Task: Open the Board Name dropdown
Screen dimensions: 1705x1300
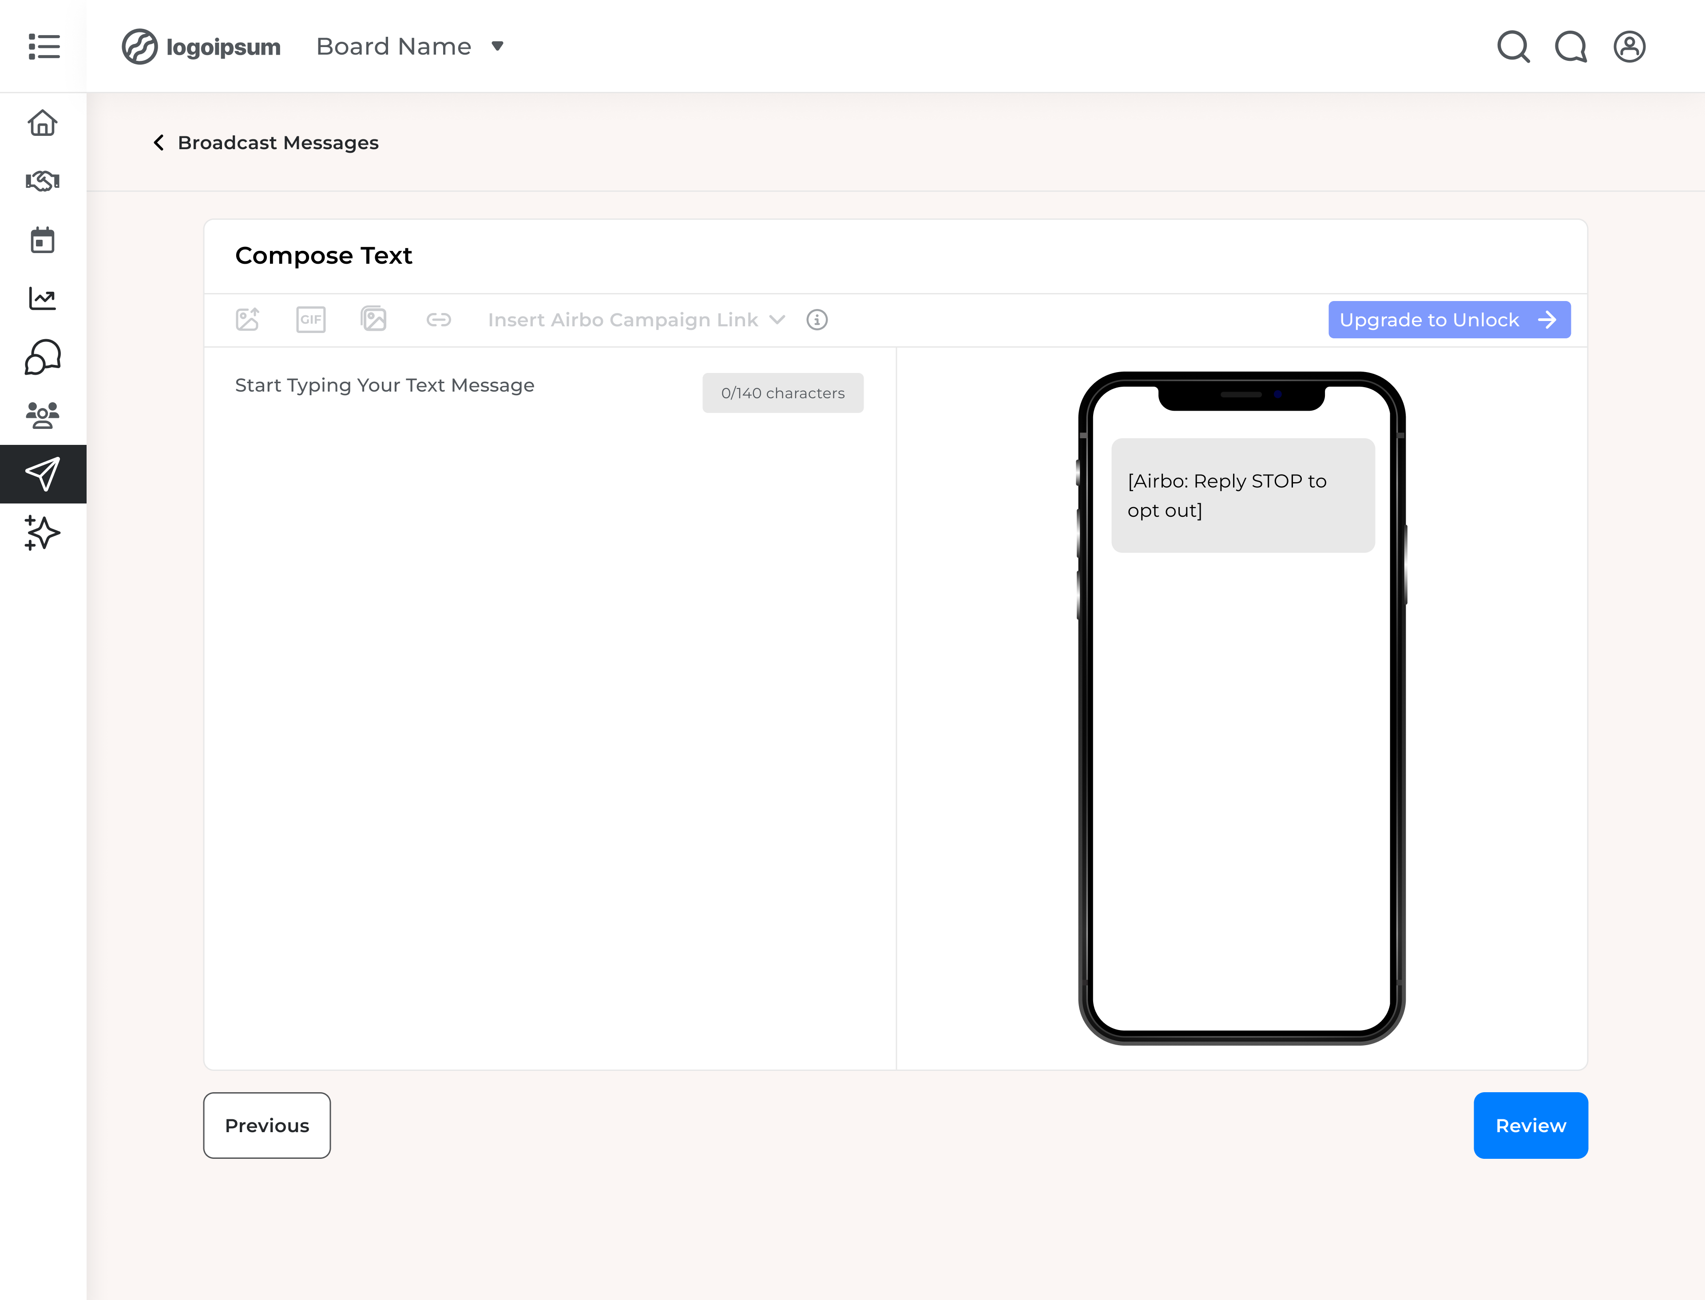Action: click(408, 47)
